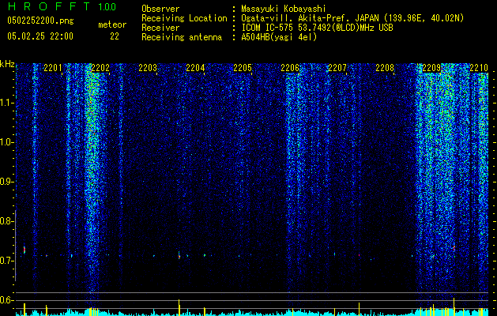Click the 0.6 kHz axis label
497x316 pixels.
coord(6,300)
